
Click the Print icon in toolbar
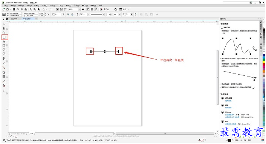26,9
